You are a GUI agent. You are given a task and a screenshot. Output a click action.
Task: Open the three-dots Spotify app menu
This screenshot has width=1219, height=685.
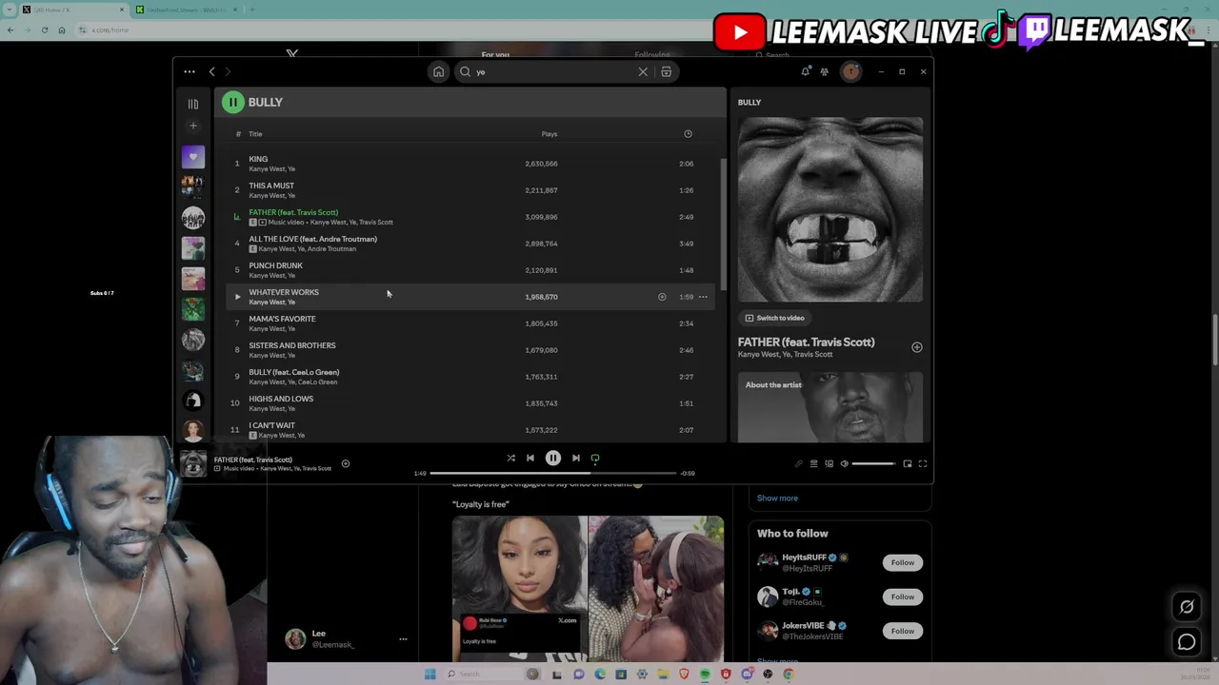190,71
